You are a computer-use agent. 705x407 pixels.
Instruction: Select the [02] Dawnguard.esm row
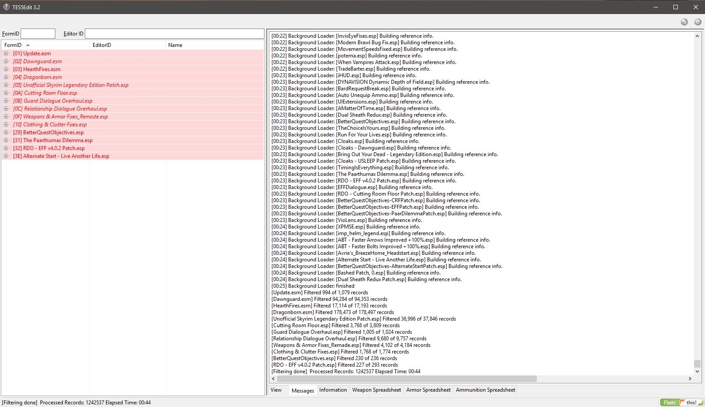pos(133,61)
